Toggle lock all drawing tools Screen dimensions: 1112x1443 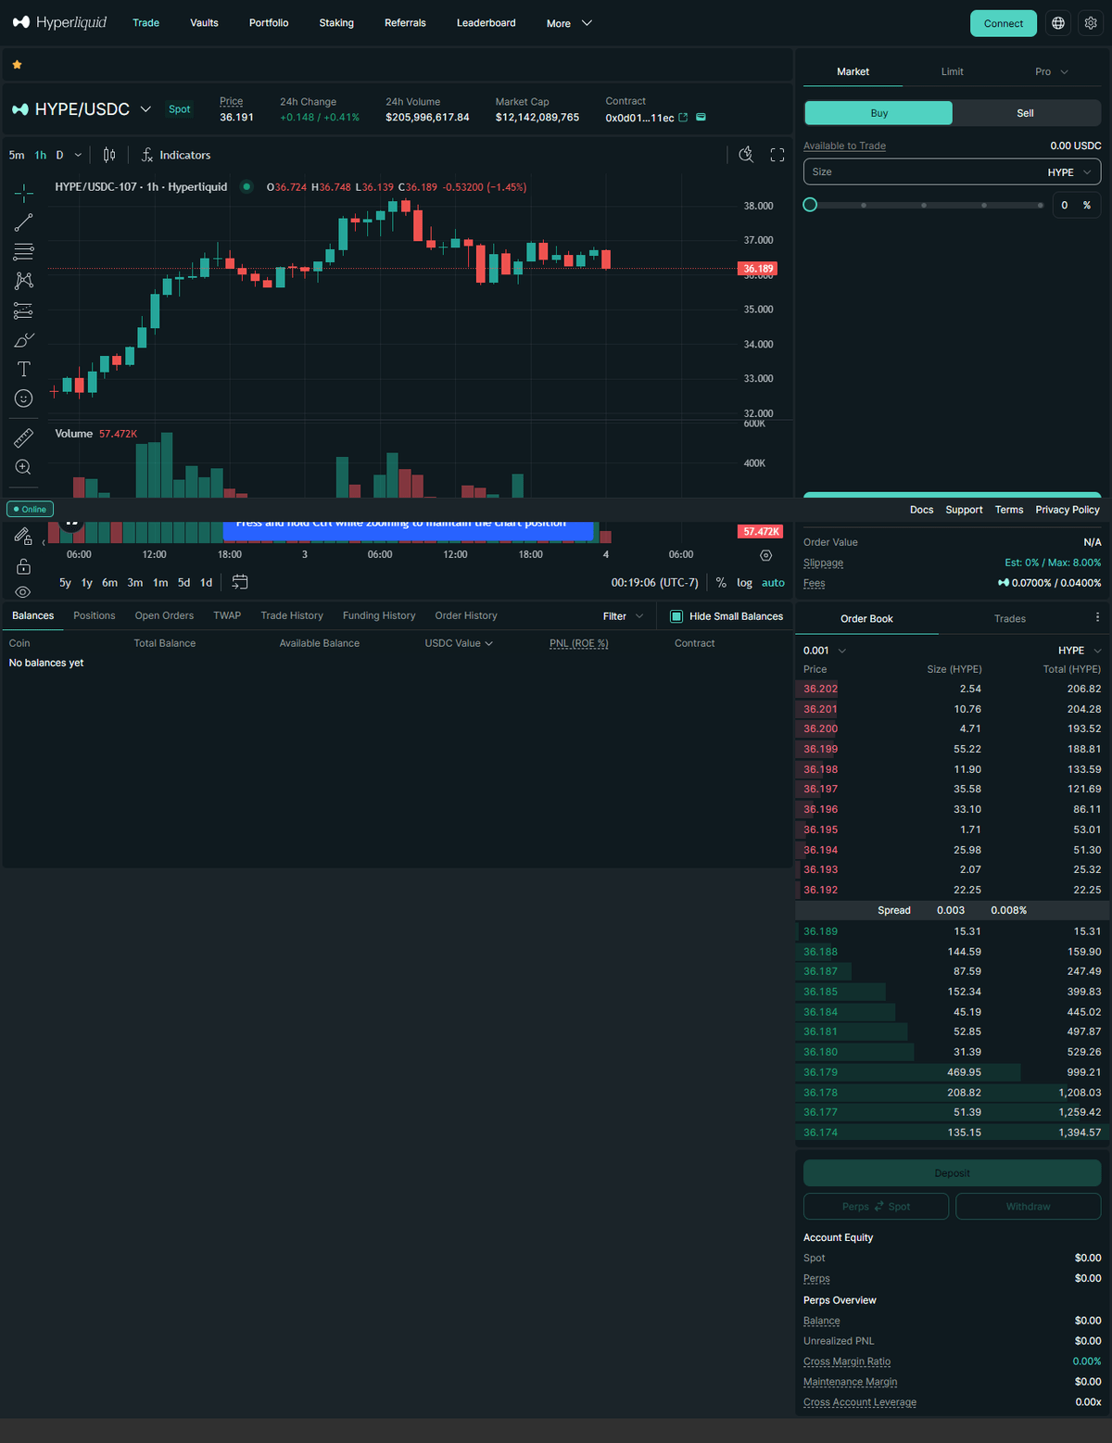click(x=23, y=566)
